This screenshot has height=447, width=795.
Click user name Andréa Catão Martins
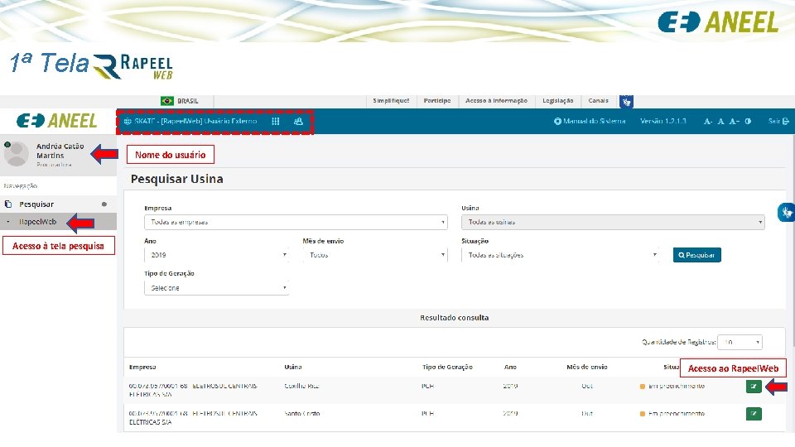[x=60, y=151]
